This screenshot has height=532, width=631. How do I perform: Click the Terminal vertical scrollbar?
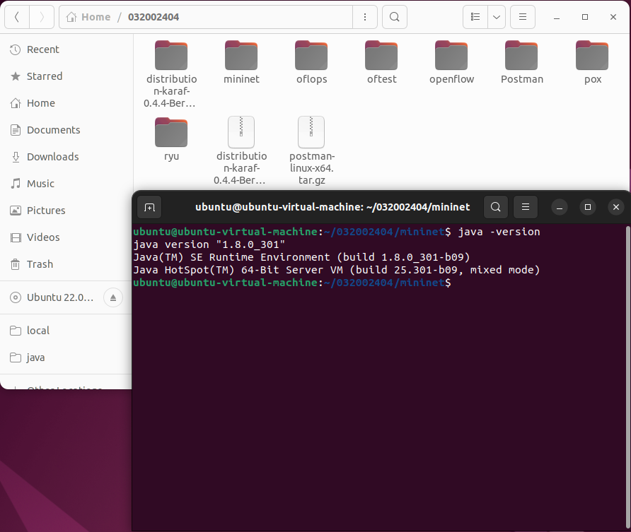tap(627, 378)
